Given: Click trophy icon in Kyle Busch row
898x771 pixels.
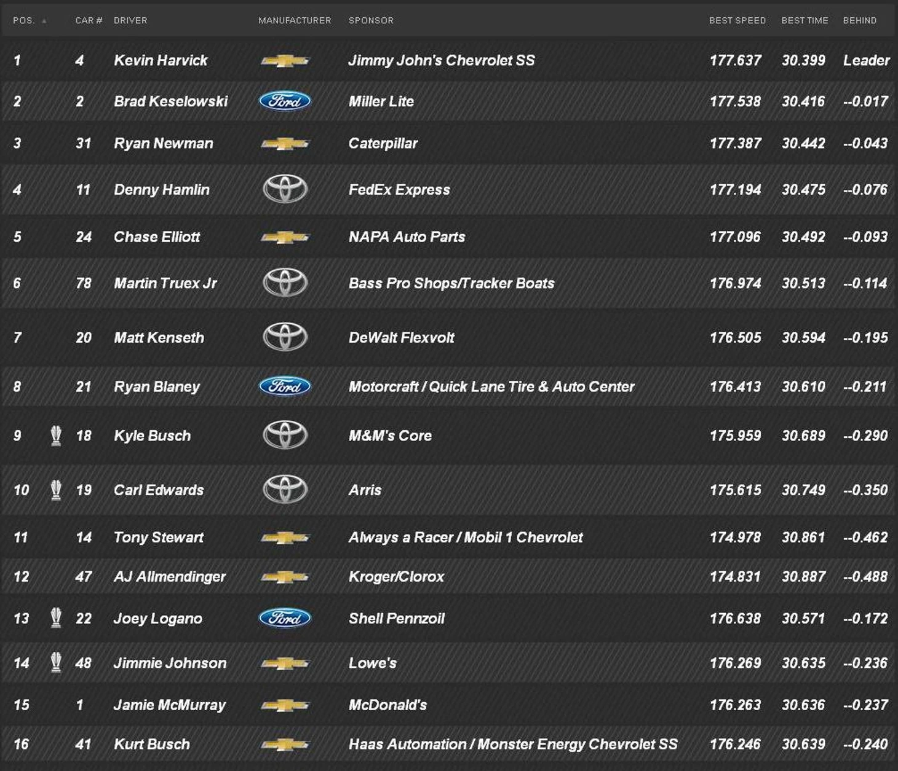Looking at the screenshot, I should [x=56, y=436].
